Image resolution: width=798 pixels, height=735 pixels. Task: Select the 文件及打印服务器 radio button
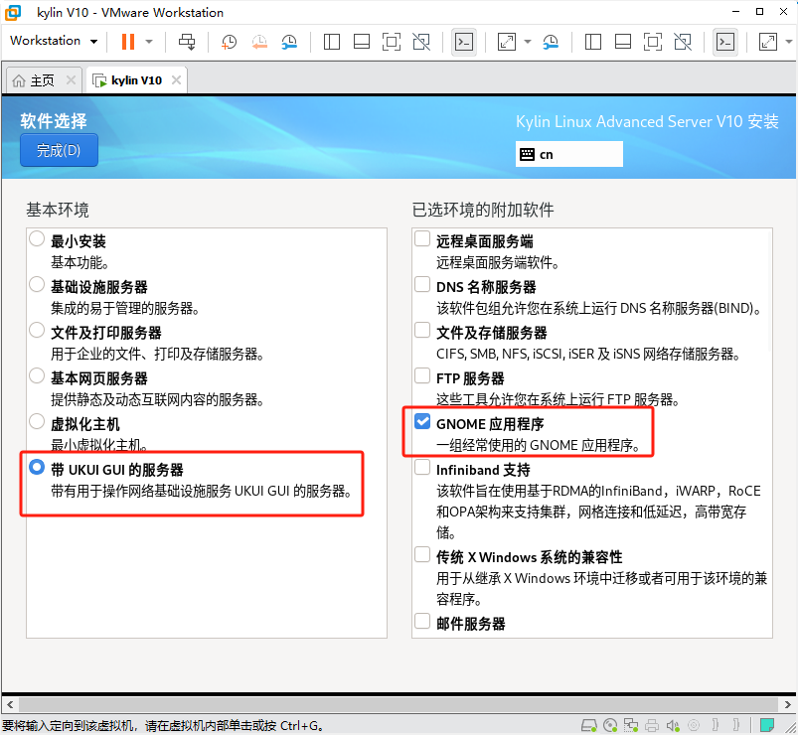pyautogui.click(x=37, y=330)
